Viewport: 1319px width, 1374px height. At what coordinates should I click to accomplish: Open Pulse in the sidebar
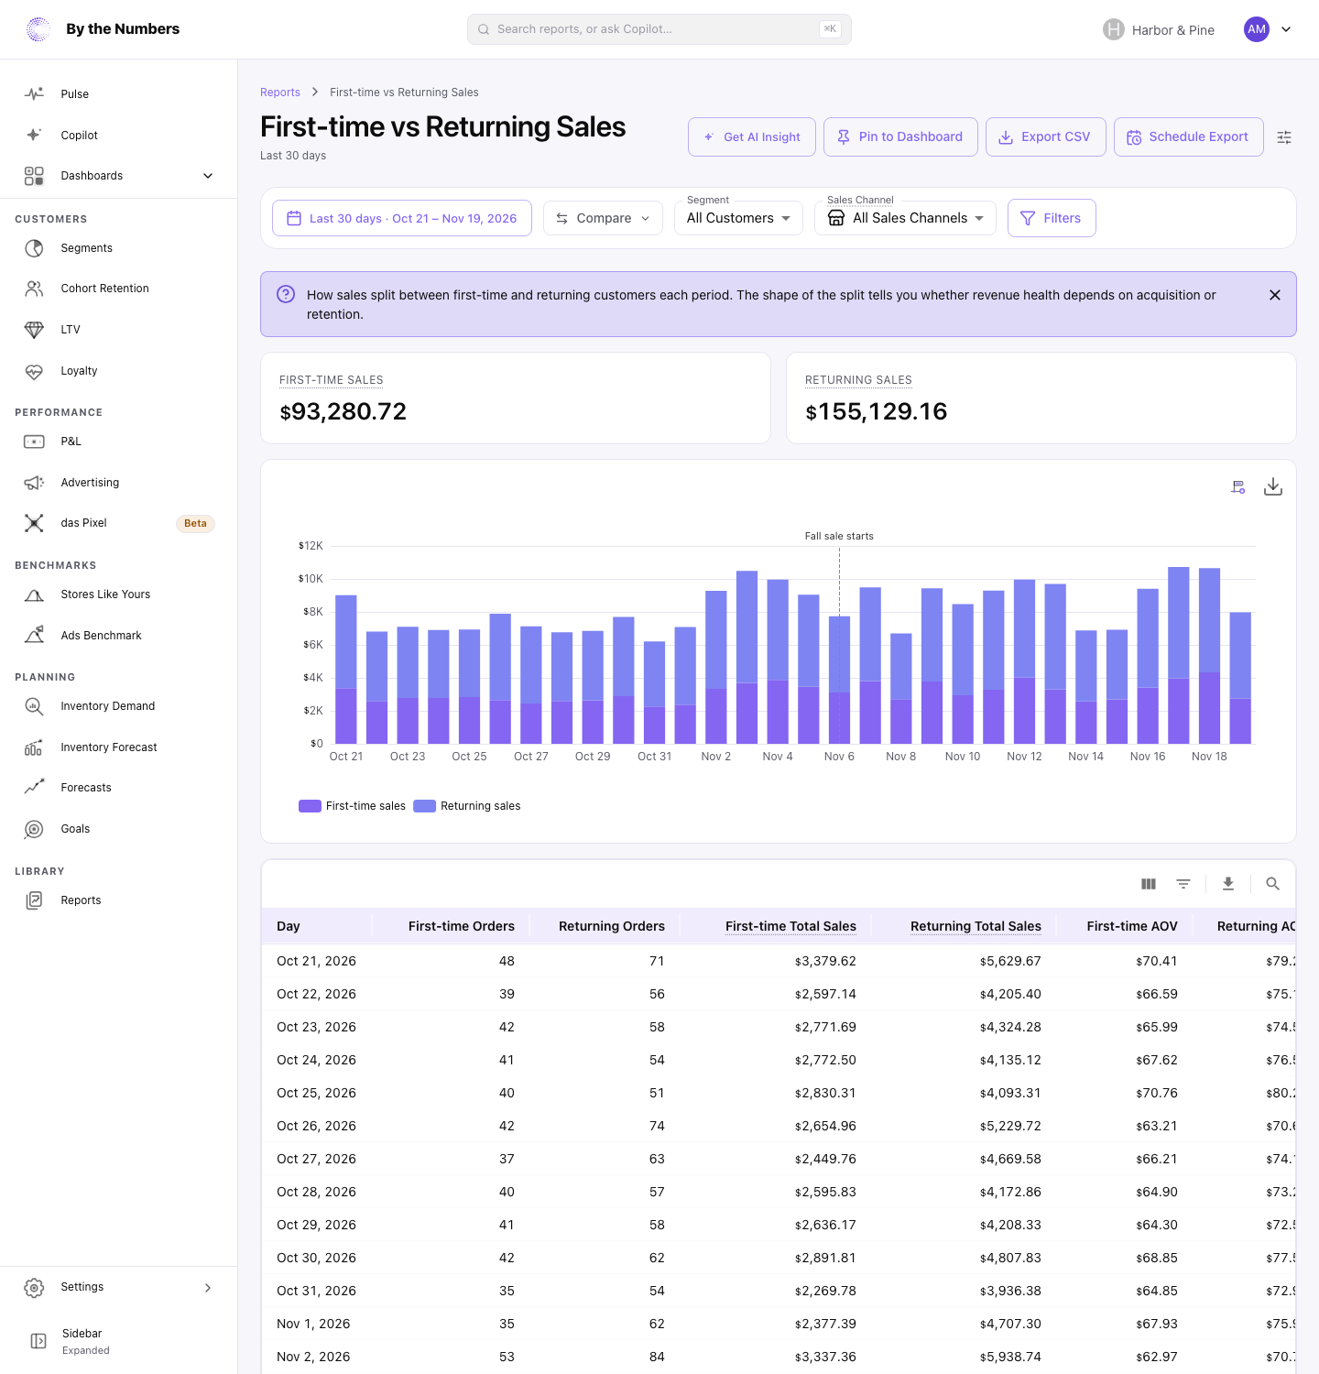click(x=119, y=94)
